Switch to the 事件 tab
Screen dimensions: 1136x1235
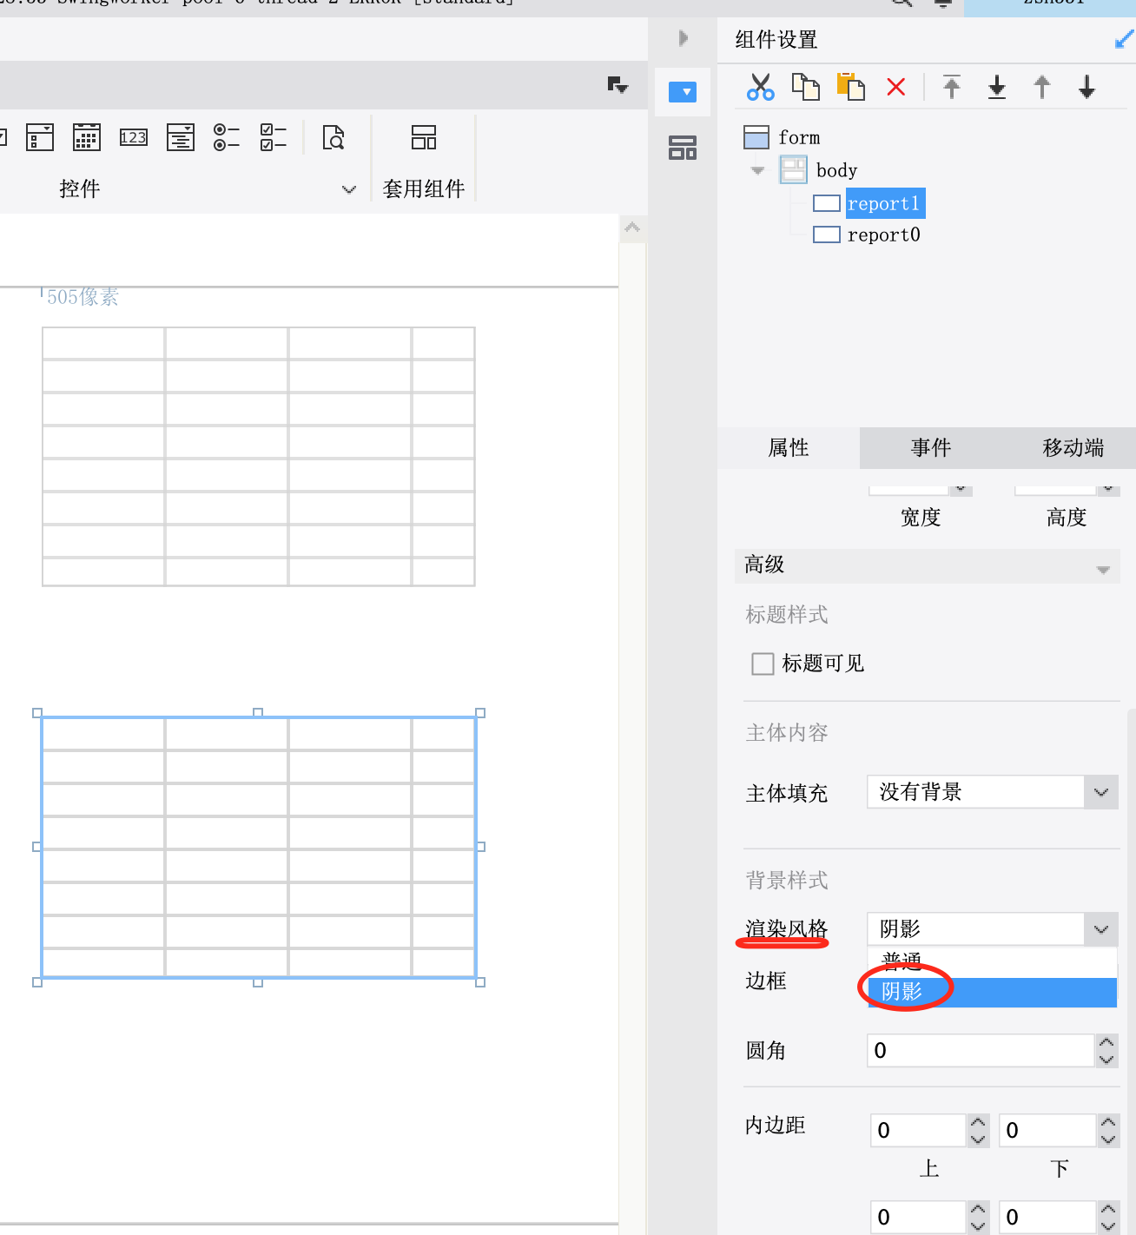(x=931, y=447)
